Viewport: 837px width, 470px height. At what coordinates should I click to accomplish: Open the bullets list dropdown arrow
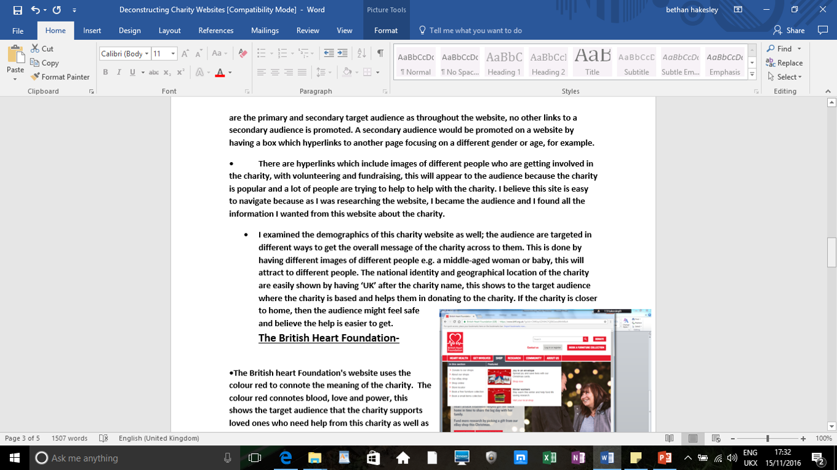271,53
